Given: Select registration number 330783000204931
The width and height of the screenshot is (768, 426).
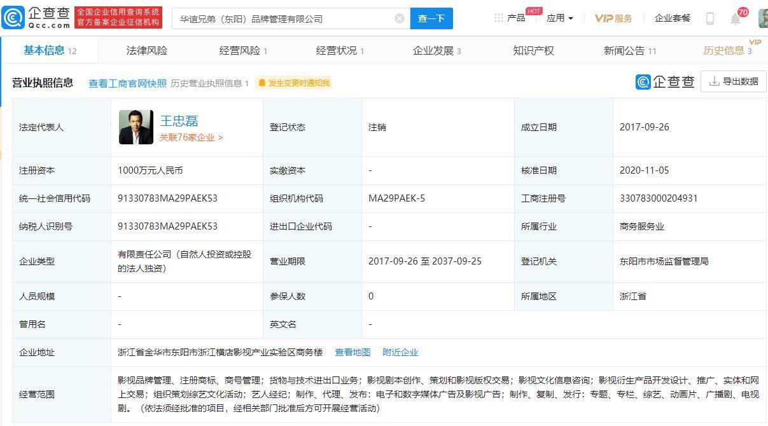Looking at the screenshot, I should [659, 198].
